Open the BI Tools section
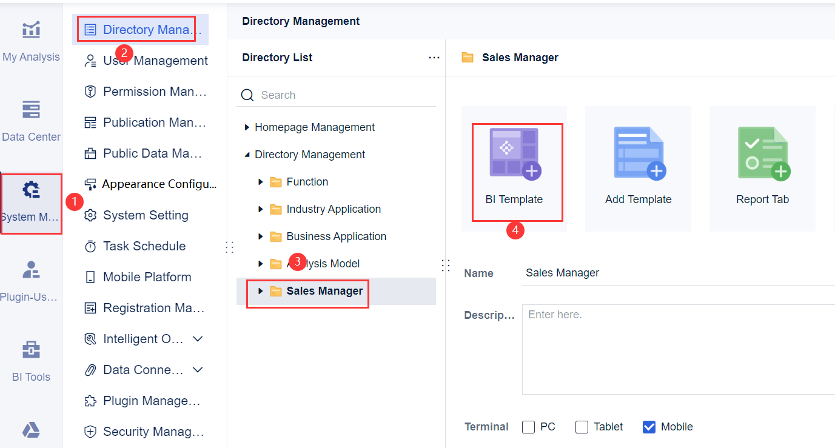 (x=30, y=361)
